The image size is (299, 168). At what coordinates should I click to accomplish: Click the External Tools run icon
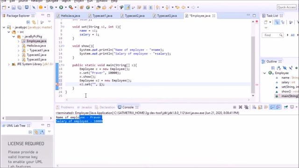tap(71, 7)
